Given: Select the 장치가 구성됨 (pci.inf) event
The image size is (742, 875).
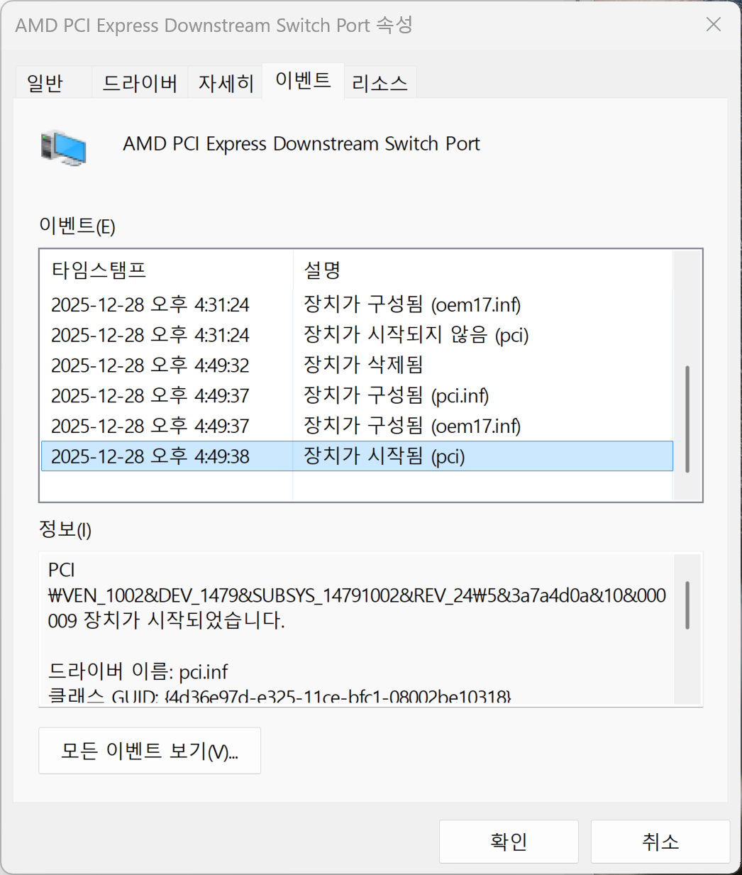Looking at the screenshot, I should [x=357, y=395].
